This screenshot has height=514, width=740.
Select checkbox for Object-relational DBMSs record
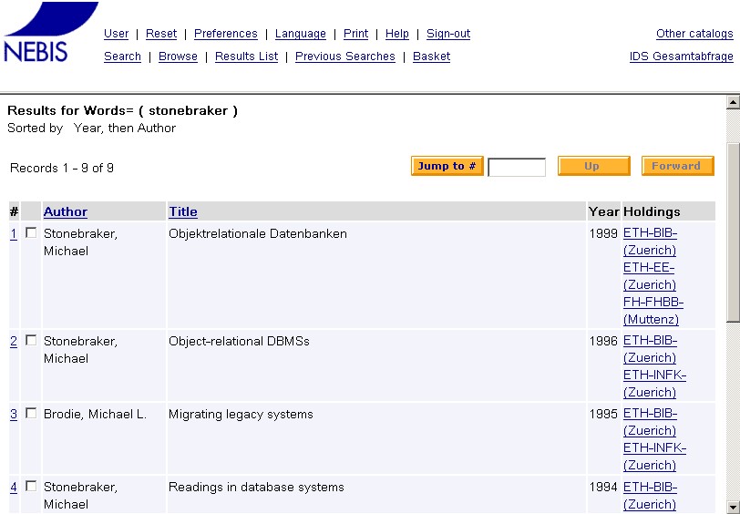click(x=31, y=341)
